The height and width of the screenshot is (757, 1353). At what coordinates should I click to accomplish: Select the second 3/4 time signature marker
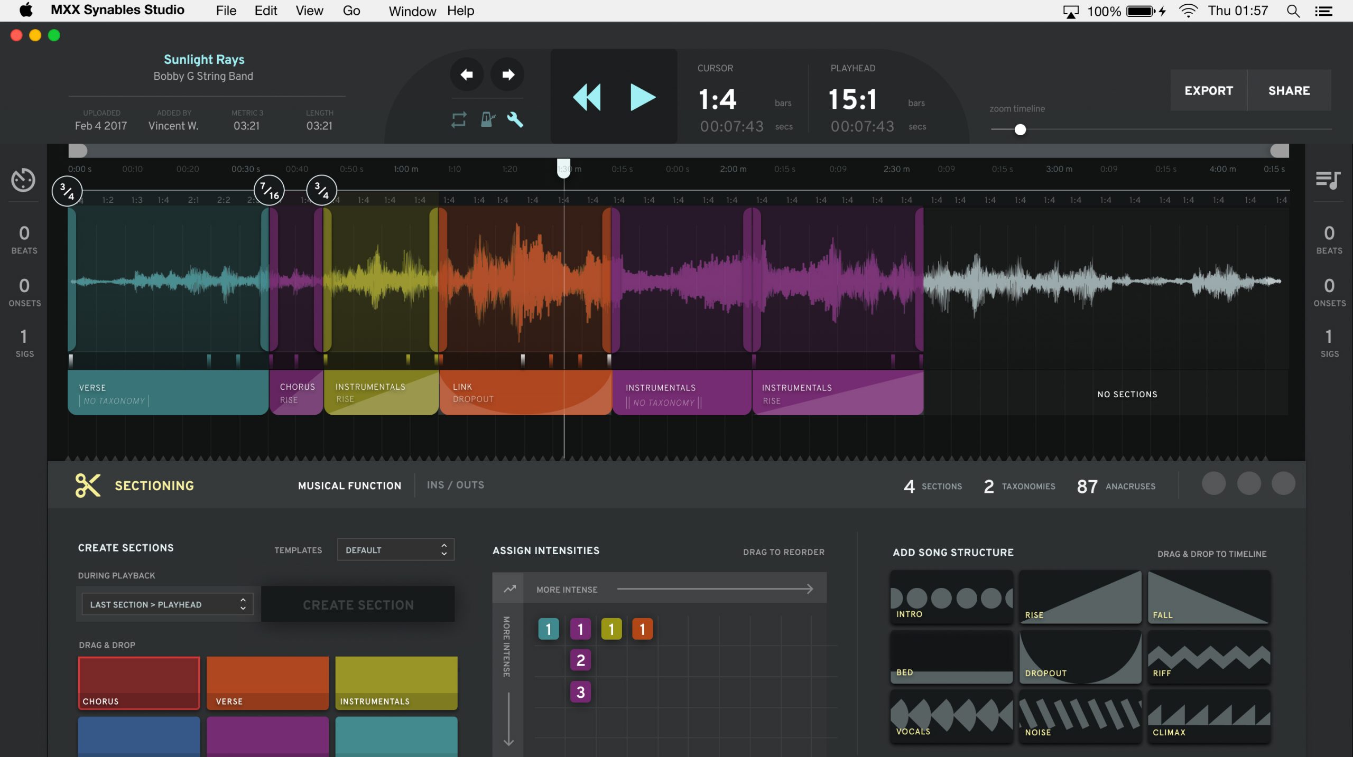(321, 191)
